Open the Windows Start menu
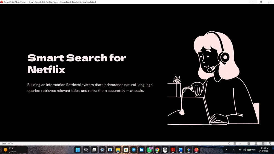This screenshot has height=154, width=274. click(x=78, y=150)
